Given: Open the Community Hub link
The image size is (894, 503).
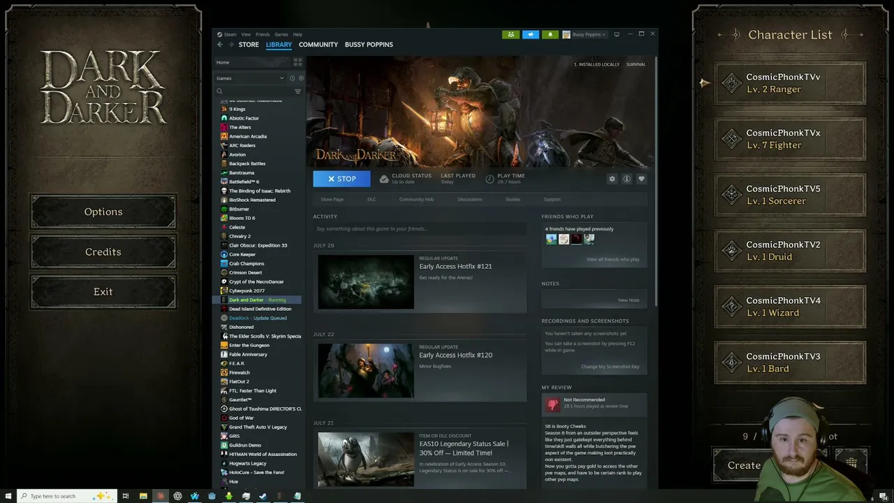Looking at the screenshot, I should pos(416,199).
